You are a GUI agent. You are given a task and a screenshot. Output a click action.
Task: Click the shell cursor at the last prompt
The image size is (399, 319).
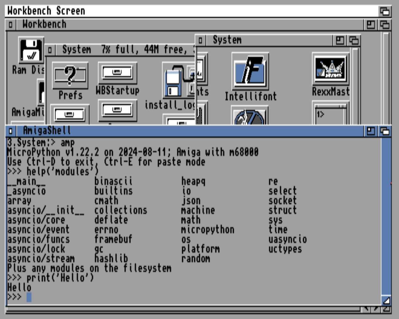tap(29, 297)
